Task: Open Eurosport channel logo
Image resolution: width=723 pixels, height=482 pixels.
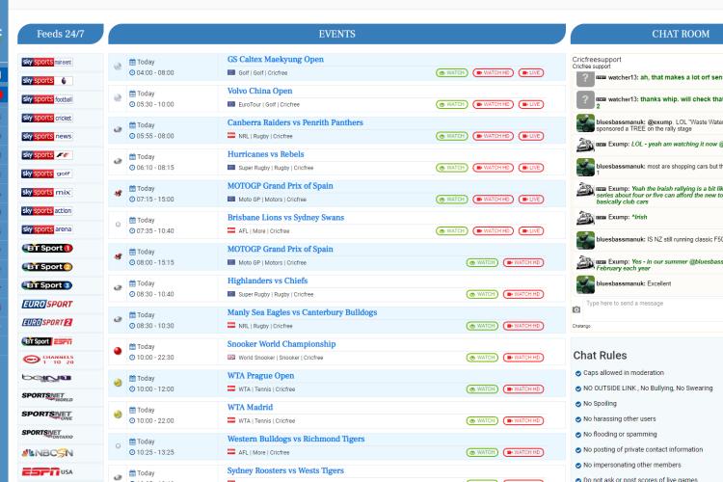Action: pyautogui.click(x=47, y=304)
